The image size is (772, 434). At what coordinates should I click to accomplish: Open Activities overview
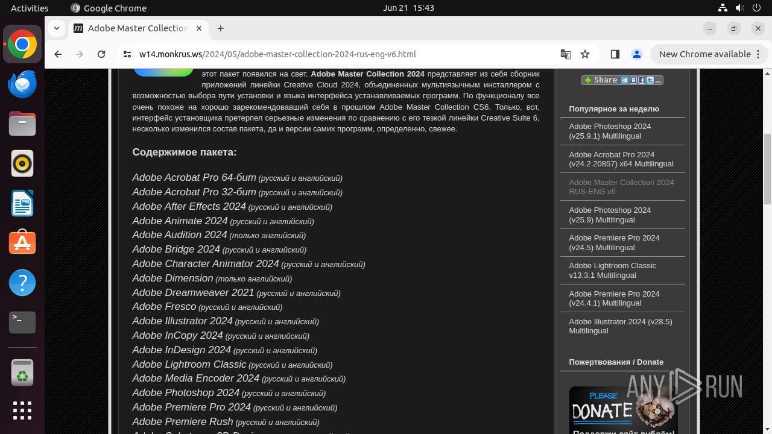point(30,8)
